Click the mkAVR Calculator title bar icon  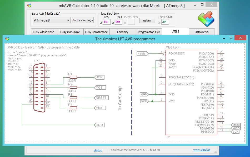coord(29,6)
